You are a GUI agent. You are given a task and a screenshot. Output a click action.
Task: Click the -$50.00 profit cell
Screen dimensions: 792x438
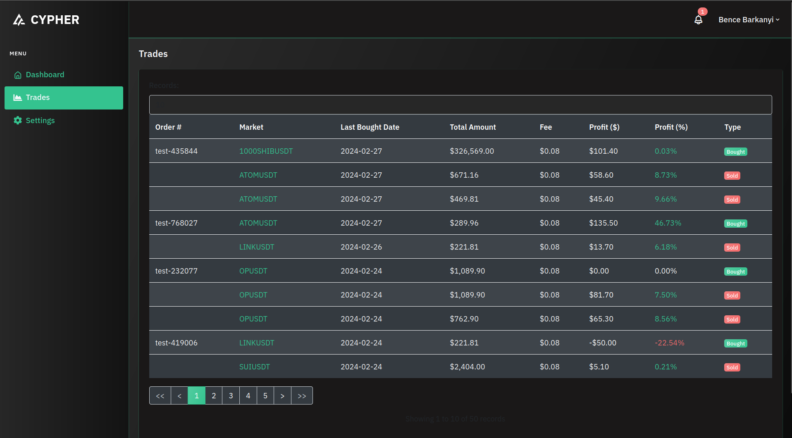(602, 343)
